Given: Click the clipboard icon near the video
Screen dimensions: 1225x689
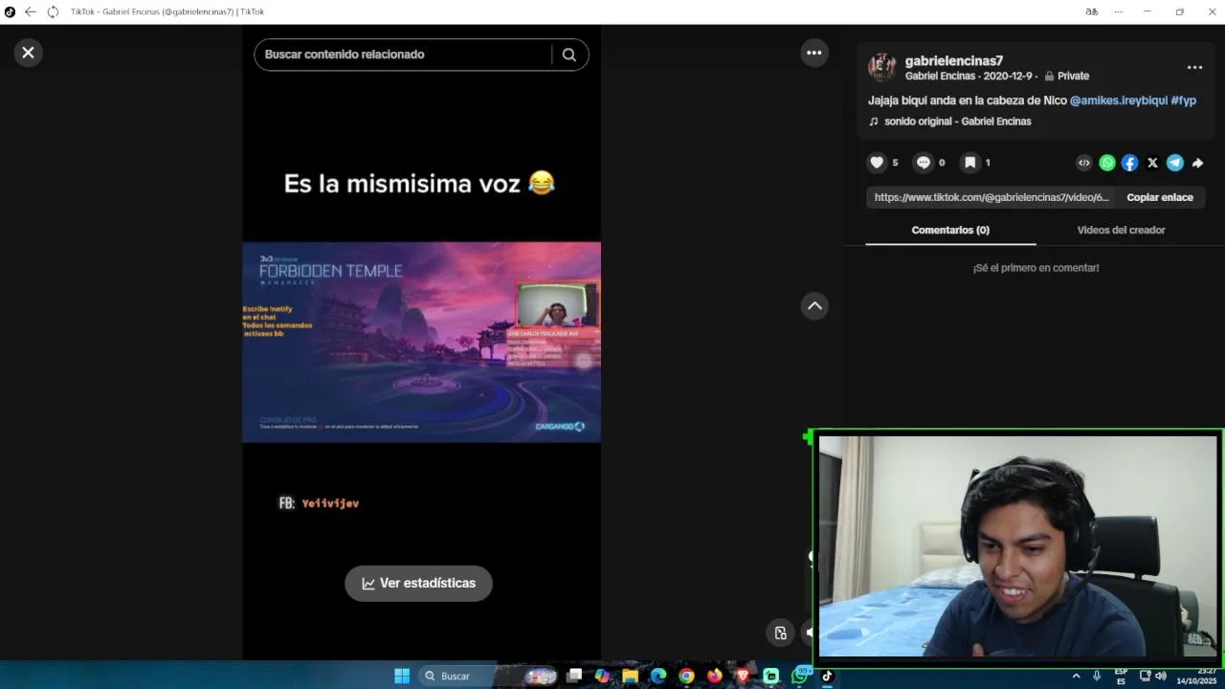Looking at the screenshot, I should 781,633.
